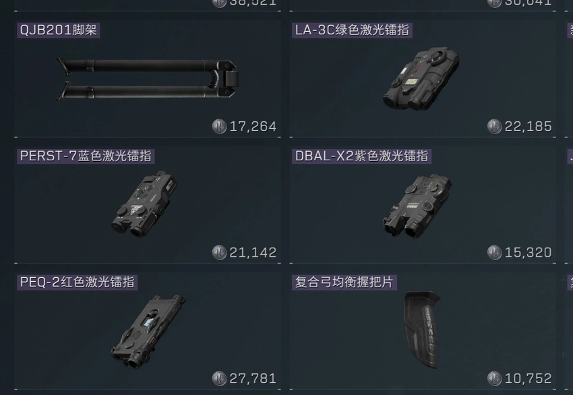Open the PERST-7蓝色激光镭指 item image

(144, 204)
